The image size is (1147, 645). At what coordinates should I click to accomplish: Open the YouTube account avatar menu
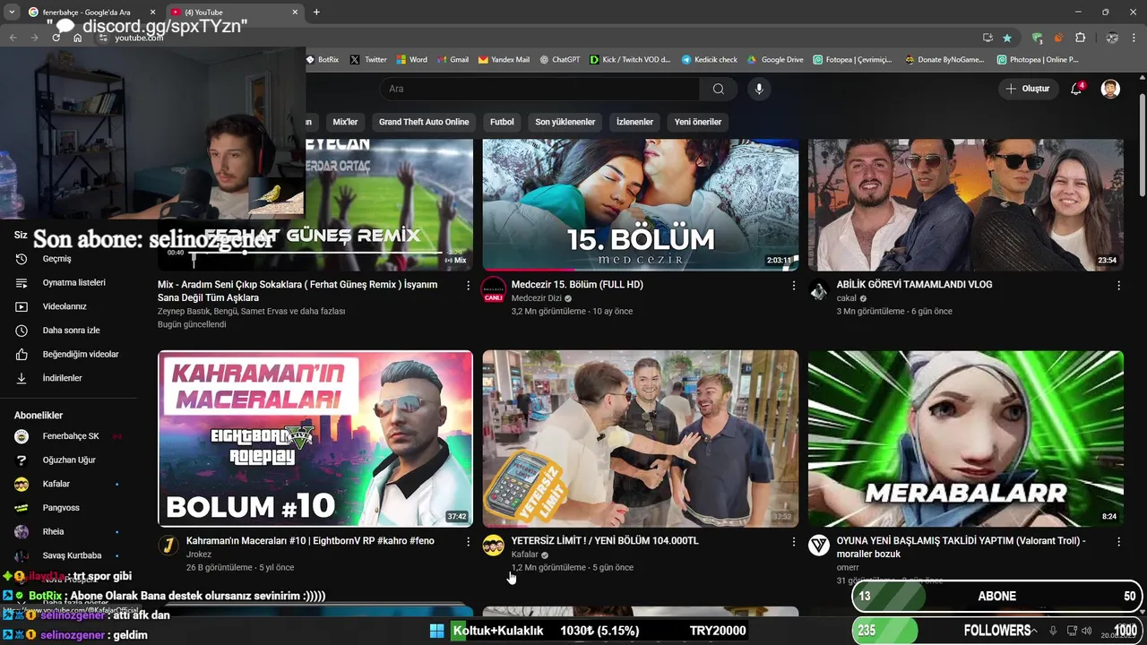click(x=1110, y=89)
